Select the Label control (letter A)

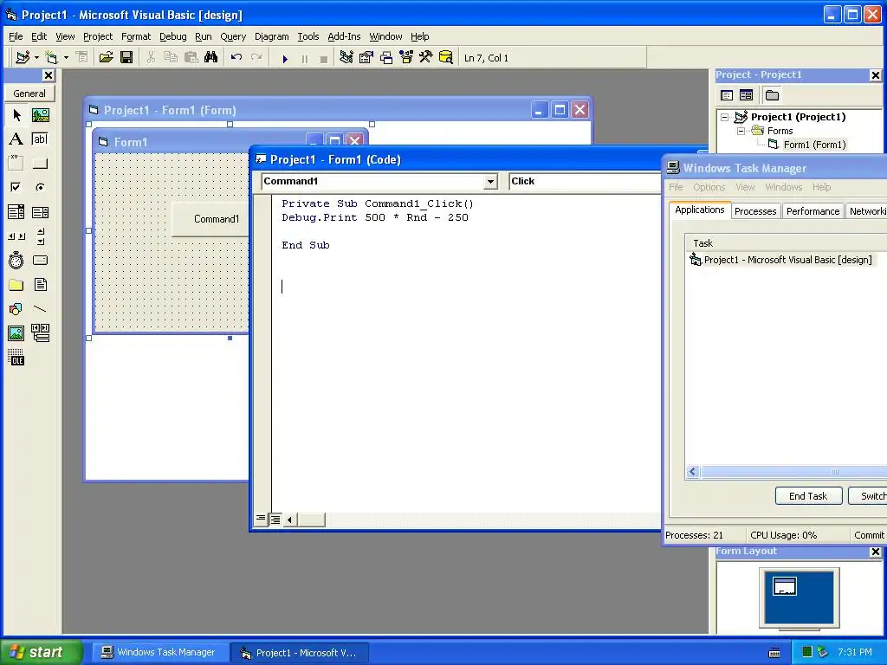point(16,139)
